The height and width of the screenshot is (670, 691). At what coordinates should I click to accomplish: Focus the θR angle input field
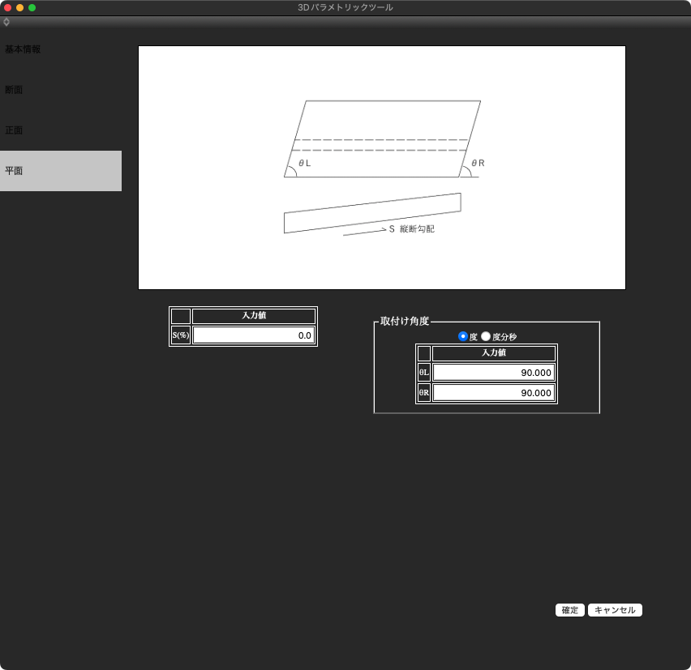pyautogui.click(x=493, y=393)
